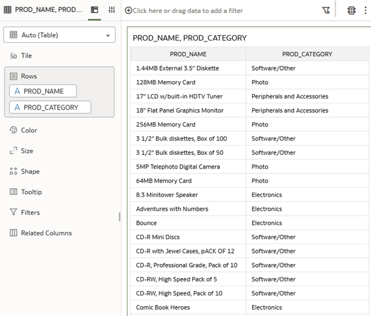Viewport: 371px width, 316px height.
Task: Click the dropdown arrow next to Auto (Table)
Action: (108, 36)
